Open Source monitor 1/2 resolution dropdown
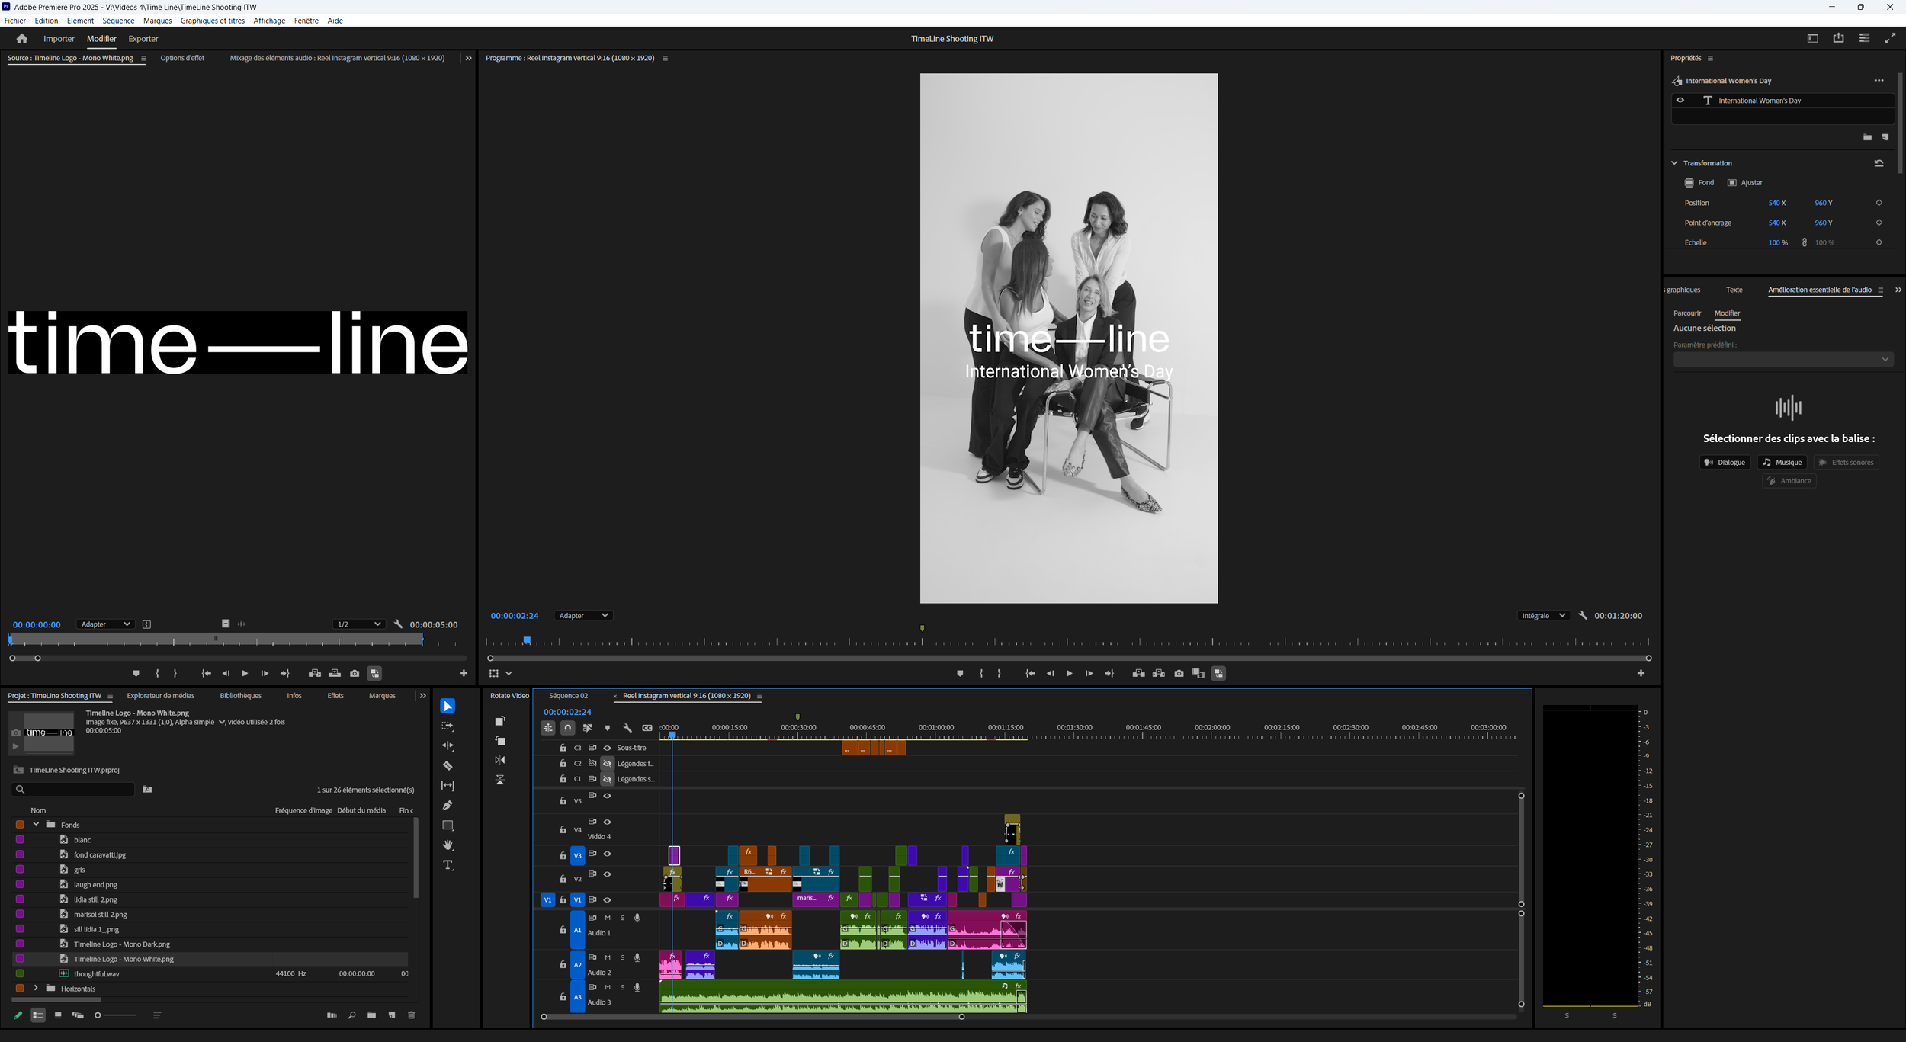Screen dimensions: 1906x1042 pyautogui.click(x=358, y=624)
